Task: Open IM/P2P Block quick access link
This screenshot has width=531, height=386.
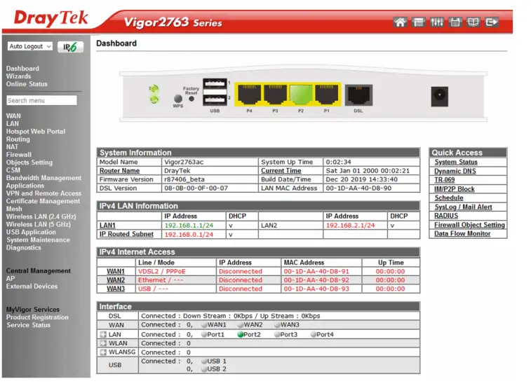Action: [x=455, y=189]
